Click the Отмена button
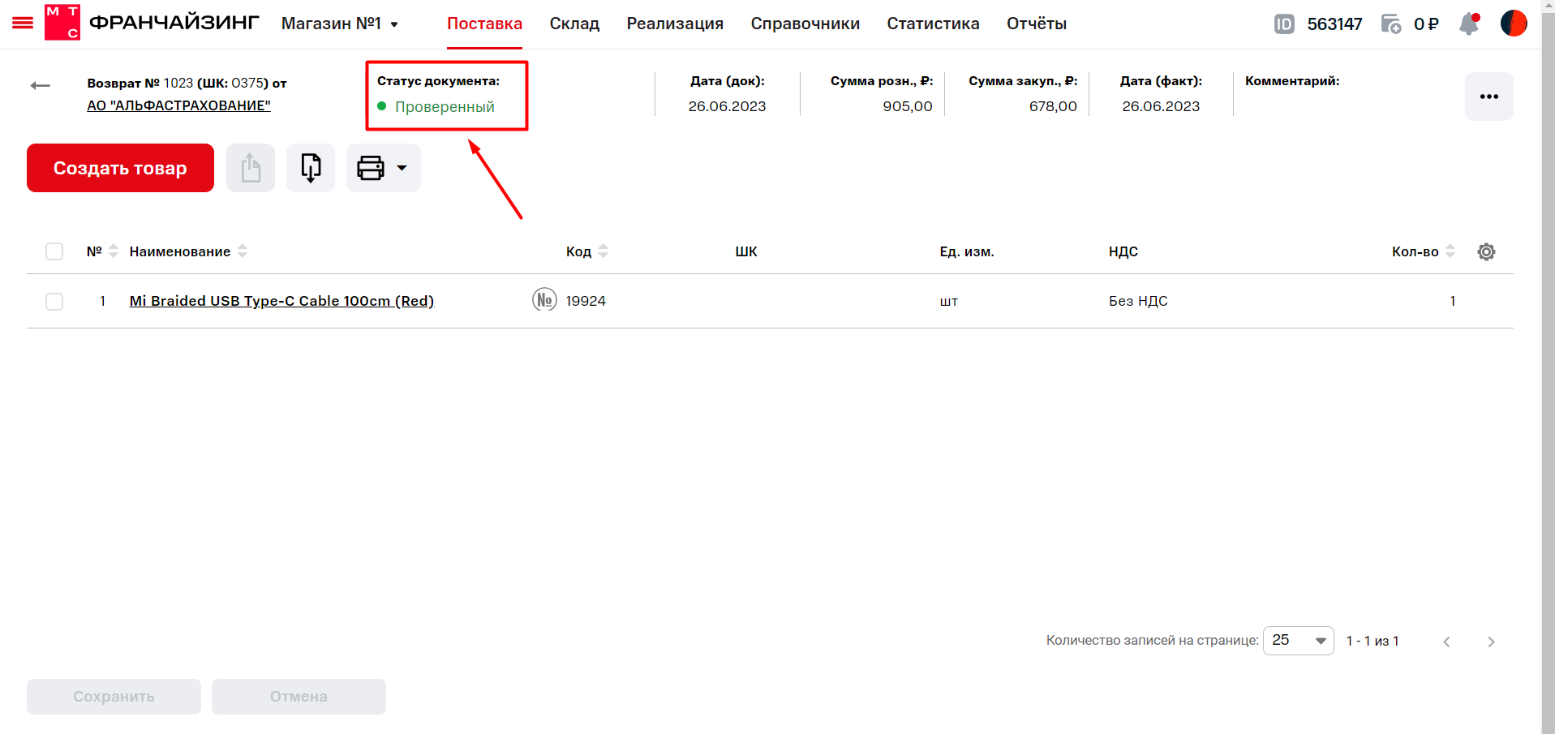Image resolution: width=1555 pixels, height=734 pixels. click(x=299, y=697)
